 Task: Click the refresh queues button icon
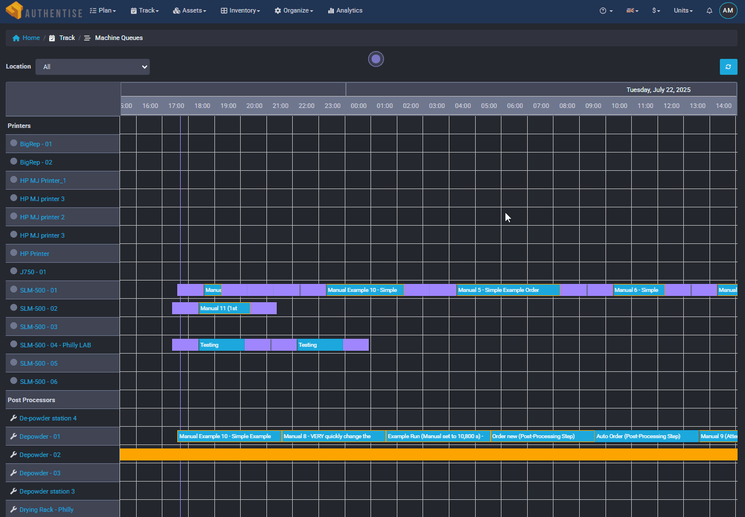(x=728, y=67)
